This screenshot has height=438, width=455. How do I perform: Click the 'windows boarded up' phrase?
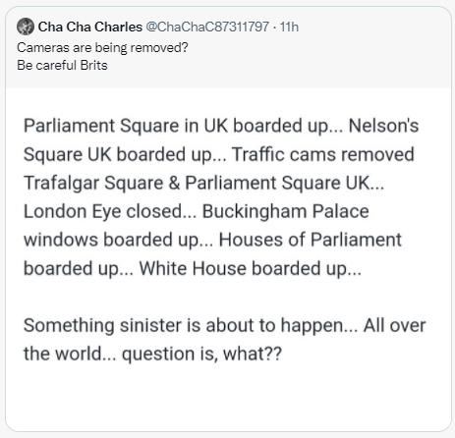point(111,240)
